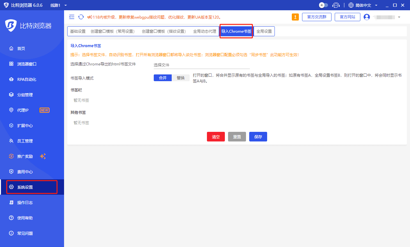The width and height of the screenshot is (410, 247).
Task: Click the 官方网站 button
Action: point(347,17)
